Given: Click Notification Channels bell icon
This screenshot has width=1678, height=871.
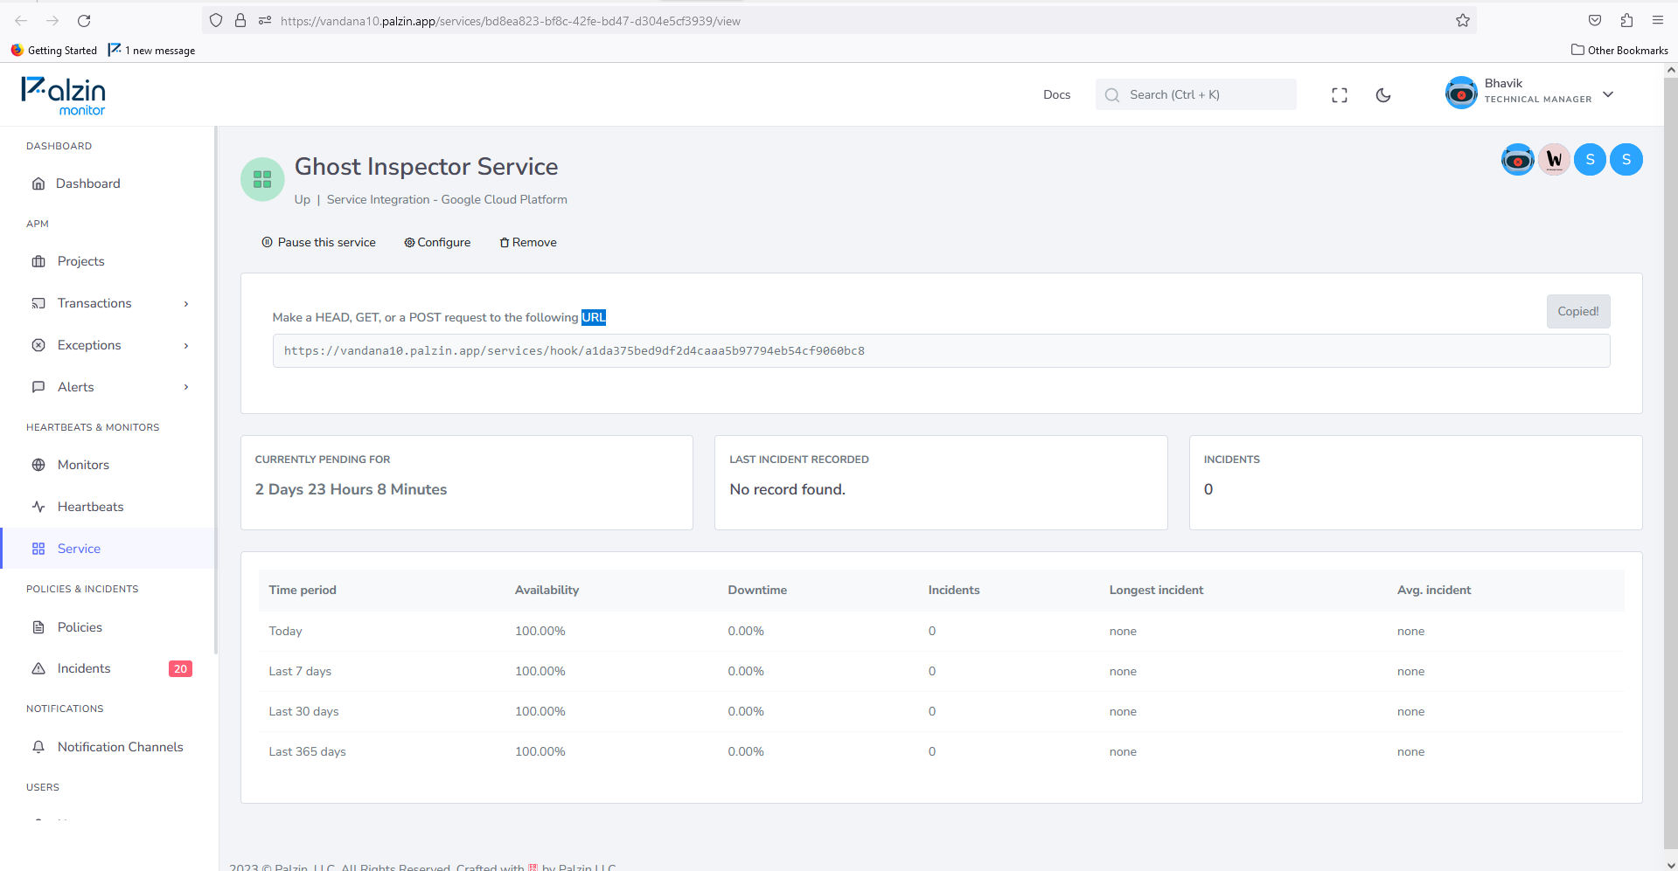Looking at the screenshot, I should tap(38, 747).
